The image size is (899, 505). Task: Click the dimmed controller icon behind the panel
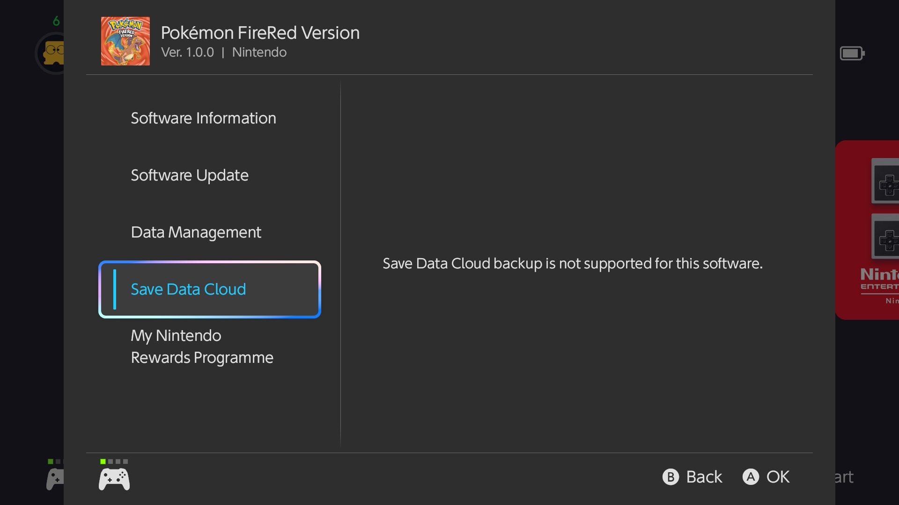55,479
